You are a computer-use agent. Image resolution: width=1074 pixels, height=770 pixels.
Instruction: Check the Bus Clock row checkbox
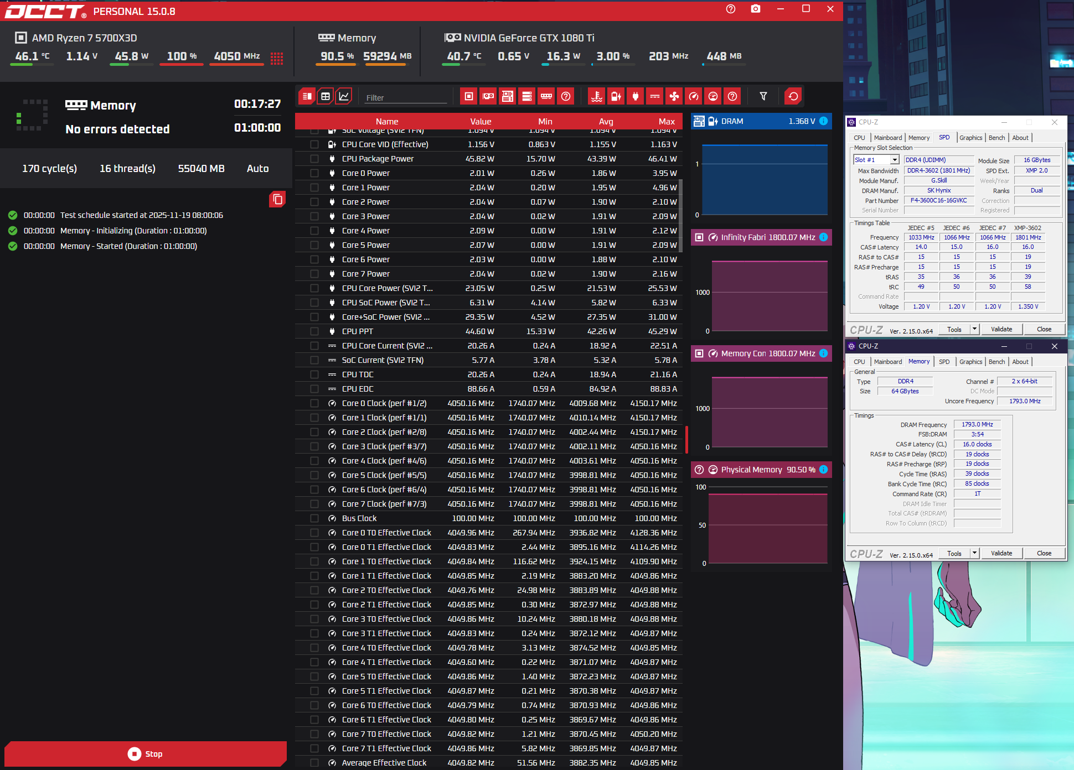(314, 518)
